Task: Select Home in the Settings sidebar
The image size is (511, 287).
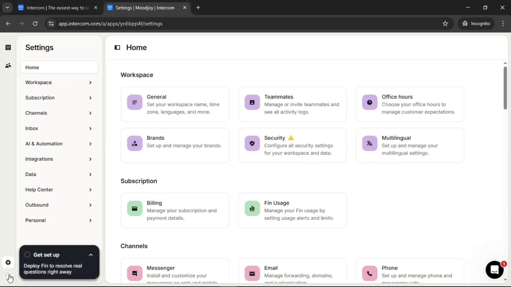Action: click(59, 67)
